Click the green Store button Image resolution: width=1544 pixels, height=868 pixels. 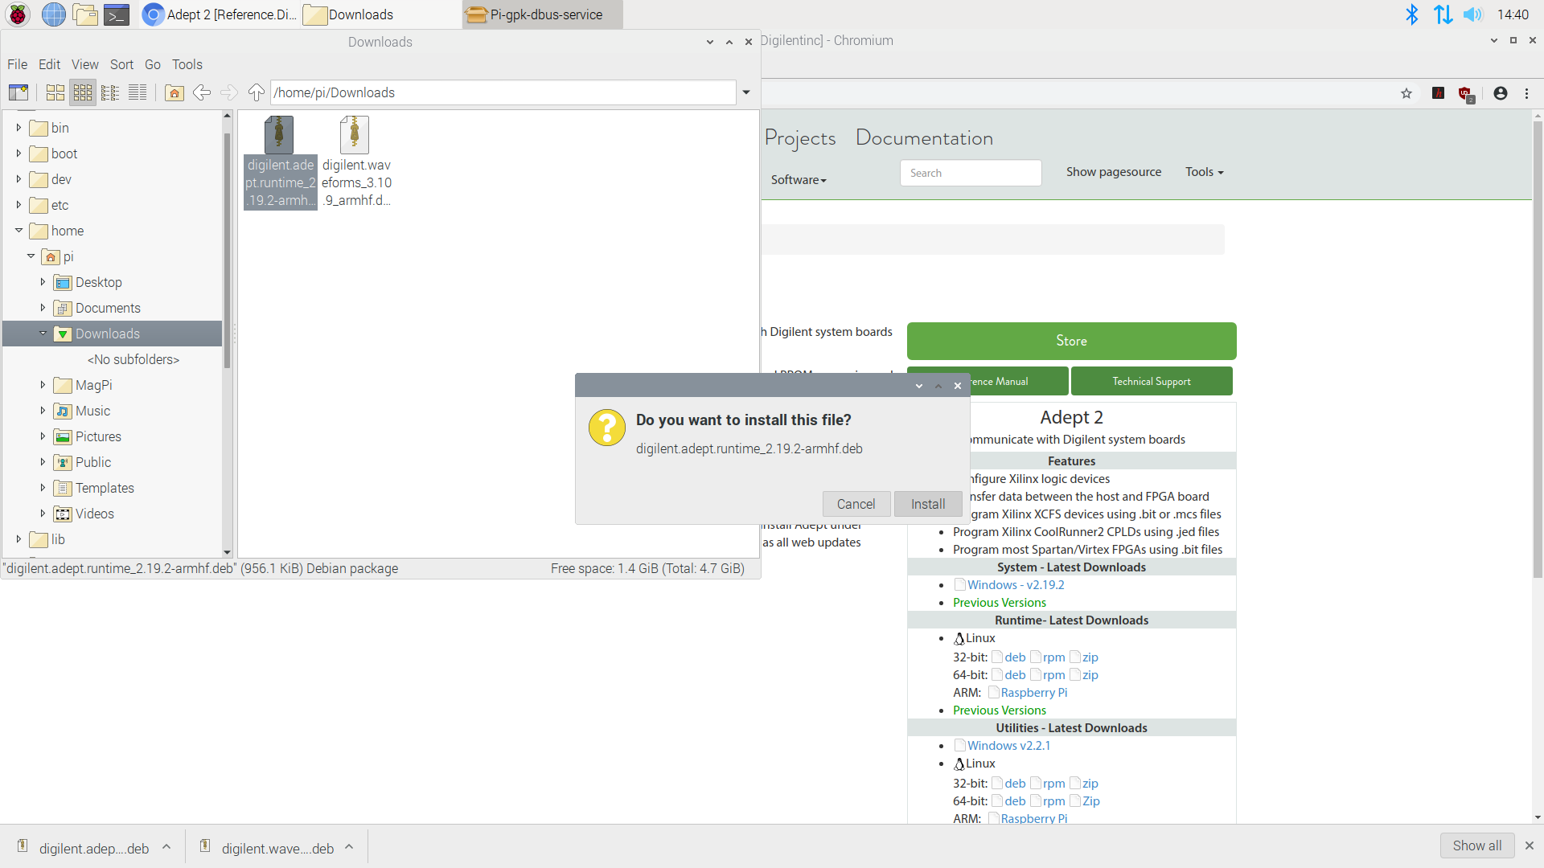1071,341
